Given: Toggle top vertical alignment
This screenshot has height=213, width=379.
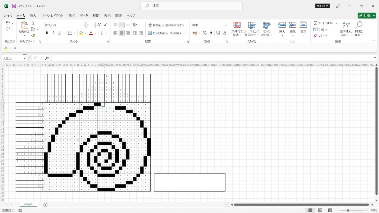Looking at the screenshot, I should (115, 25).
